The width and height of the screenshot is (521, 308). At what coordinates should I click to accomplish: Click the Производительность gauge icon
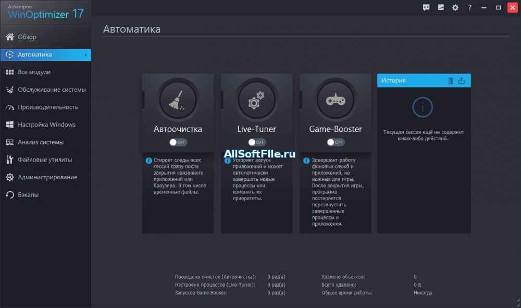pyautogui.click(x=9, y=107)
